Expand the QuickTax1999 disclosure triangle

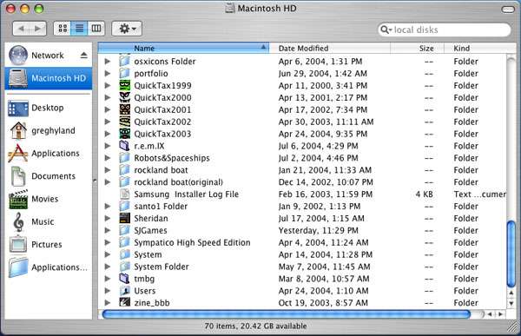point(108,85)
